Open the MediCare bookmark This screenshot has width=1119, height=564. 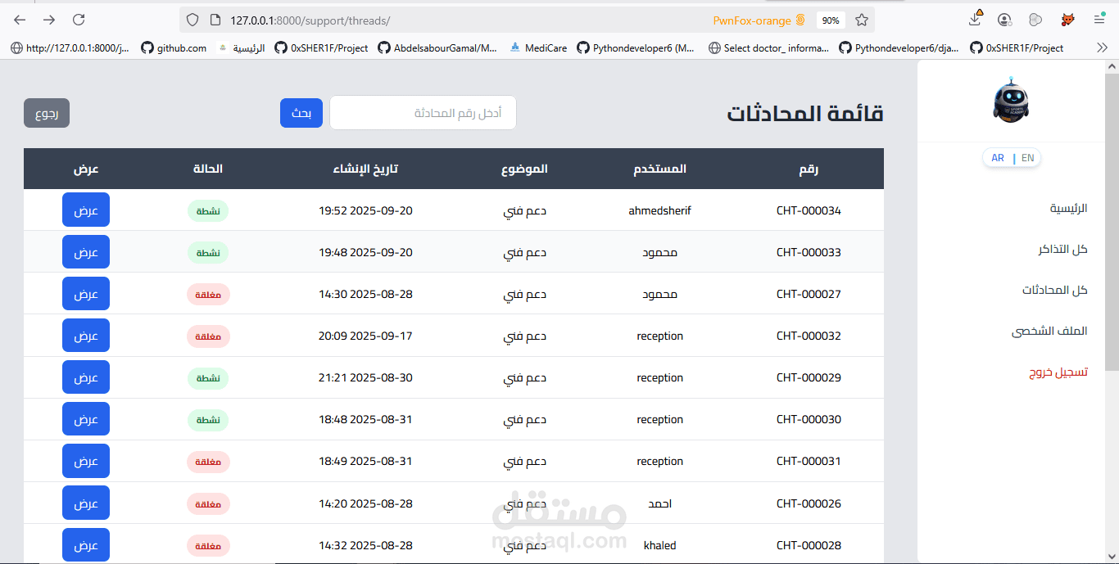point(538,48)
